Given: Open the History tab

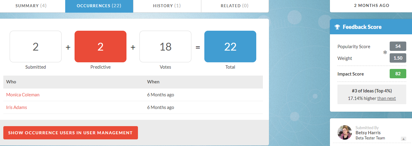Looking at the screenshot, I should click(167, 6).
